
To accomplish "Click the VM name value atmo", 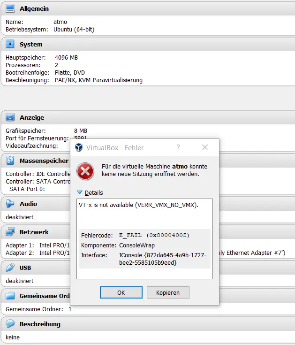I will (x=60, y=22).
